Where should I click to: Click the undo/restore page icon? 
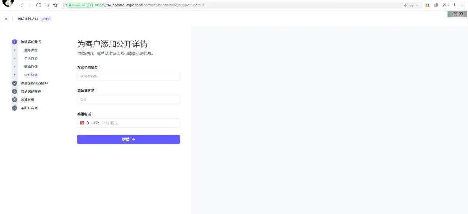(47, 5)
